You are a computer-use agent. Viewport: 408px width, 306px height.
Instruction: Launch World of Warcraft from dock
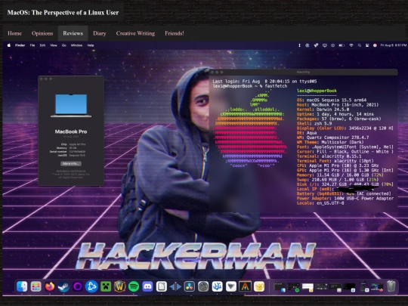pos(119,287)
